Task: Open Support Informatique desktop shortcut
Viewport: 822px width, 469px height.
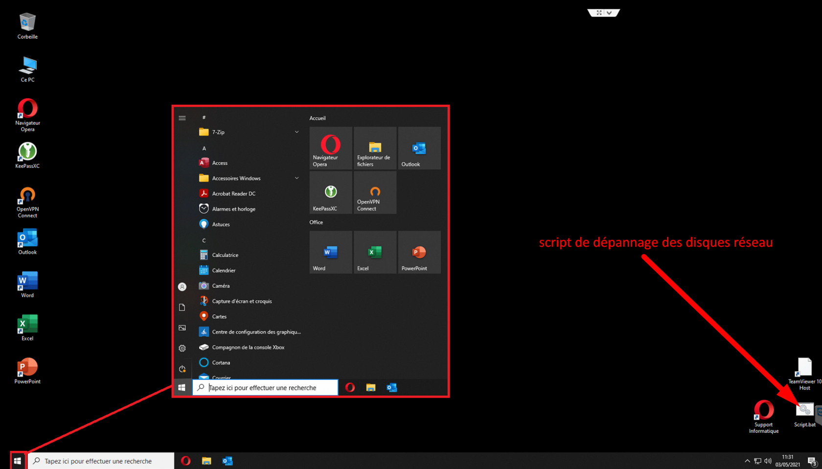Action: click(x=764, y=417)
